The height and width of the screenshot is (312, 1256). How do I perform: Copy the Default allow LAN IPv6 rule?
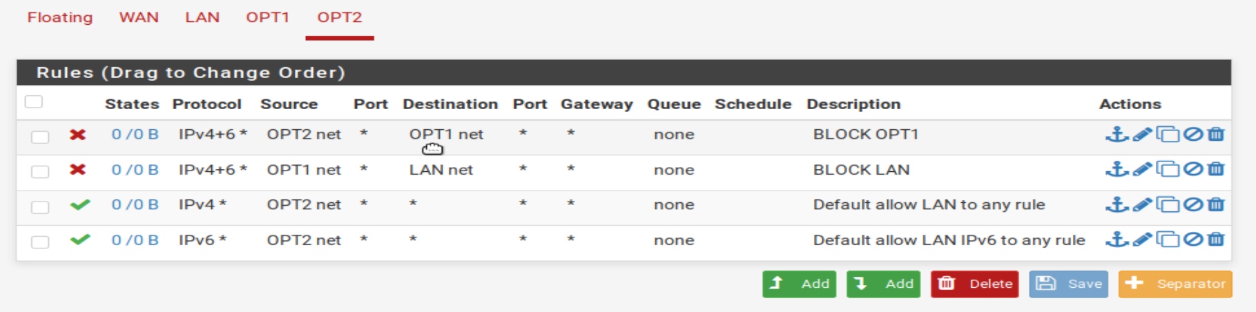point(1168,240)
